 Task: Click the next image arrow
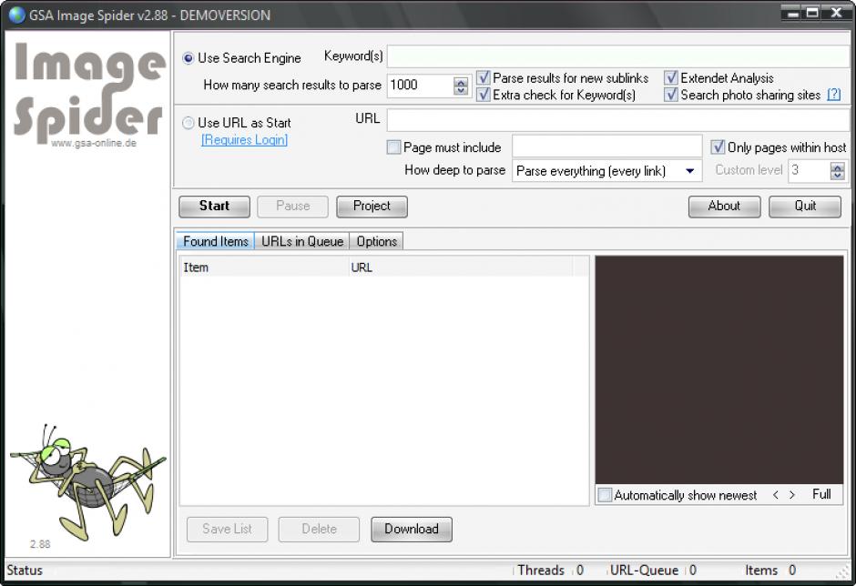tap(792, 495)
